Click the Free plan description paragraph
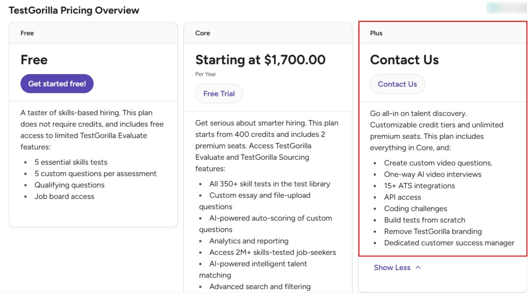This screenshot has height=293, width=530. point(92,130)
